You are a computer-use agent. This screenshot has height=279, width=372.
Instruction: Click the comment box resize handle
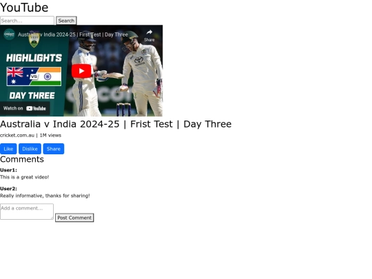52,218
